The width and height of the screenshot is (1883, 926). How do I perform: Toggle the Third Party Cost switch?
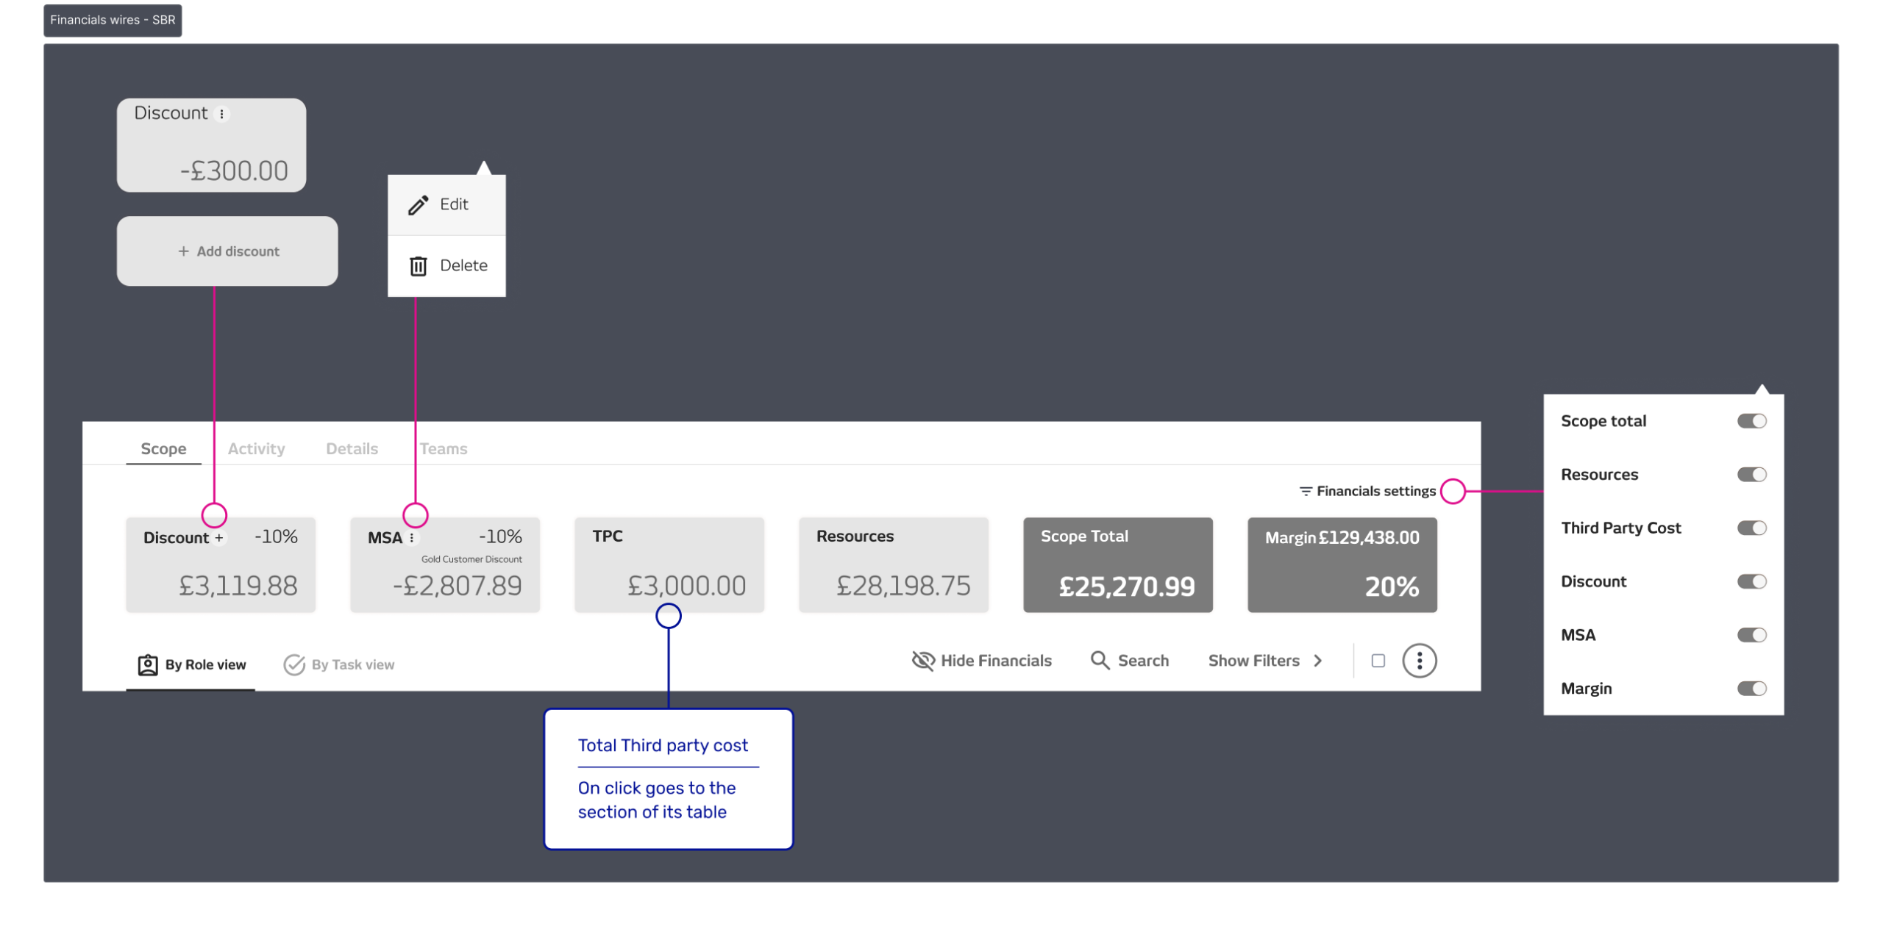click(1752, 528)
